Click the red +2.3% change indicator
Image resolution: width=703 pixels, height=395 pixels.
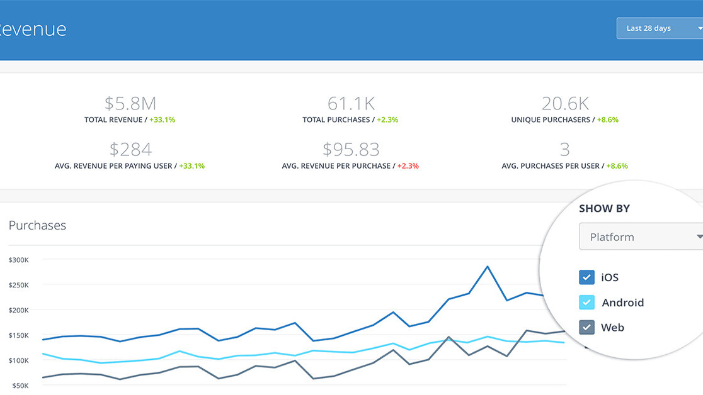tap(408, 166)
